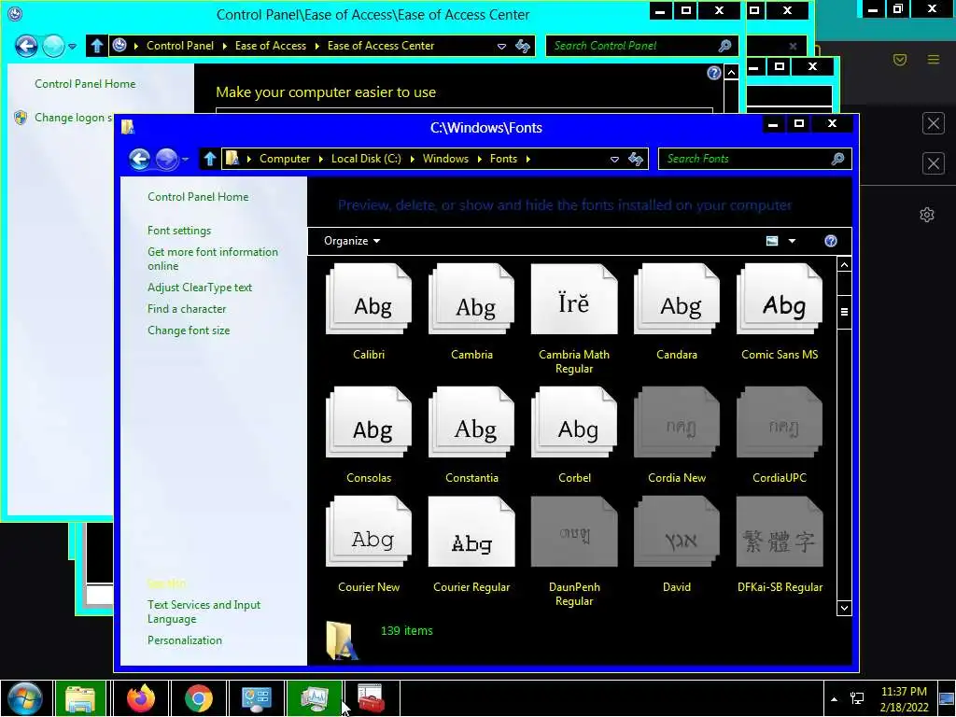Click Local Disk (C:) breadcrumb

pos(366,159)
